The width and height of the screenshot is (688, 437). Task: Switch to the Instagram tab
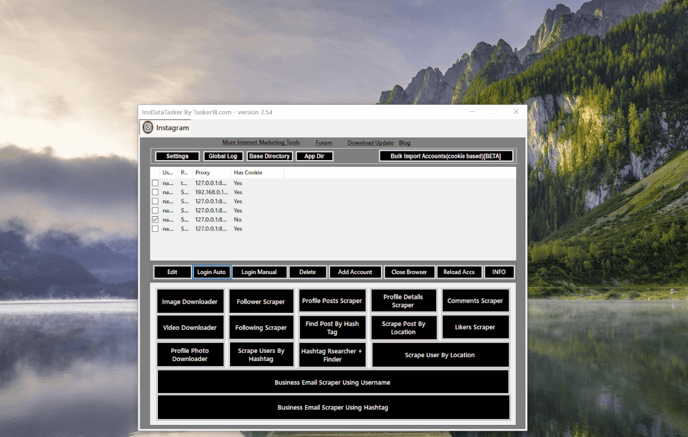166,127
